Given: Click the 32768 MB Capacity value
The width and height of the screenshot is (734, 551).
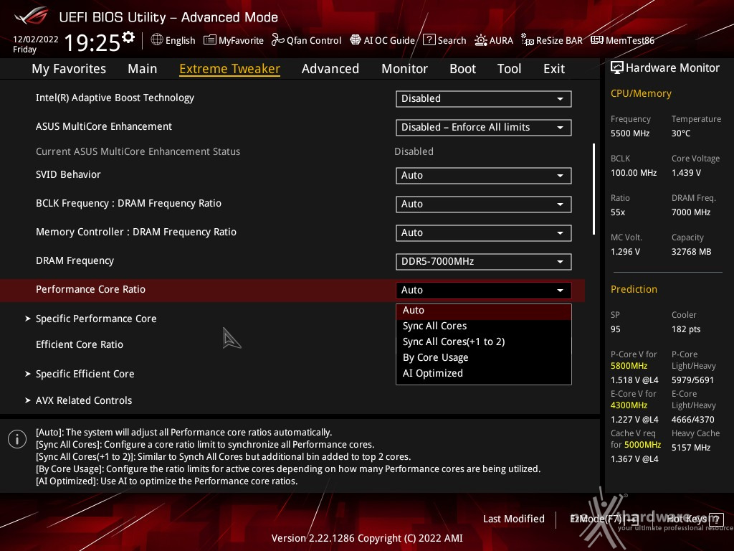Looking at the screenshot, I should 692,252.
